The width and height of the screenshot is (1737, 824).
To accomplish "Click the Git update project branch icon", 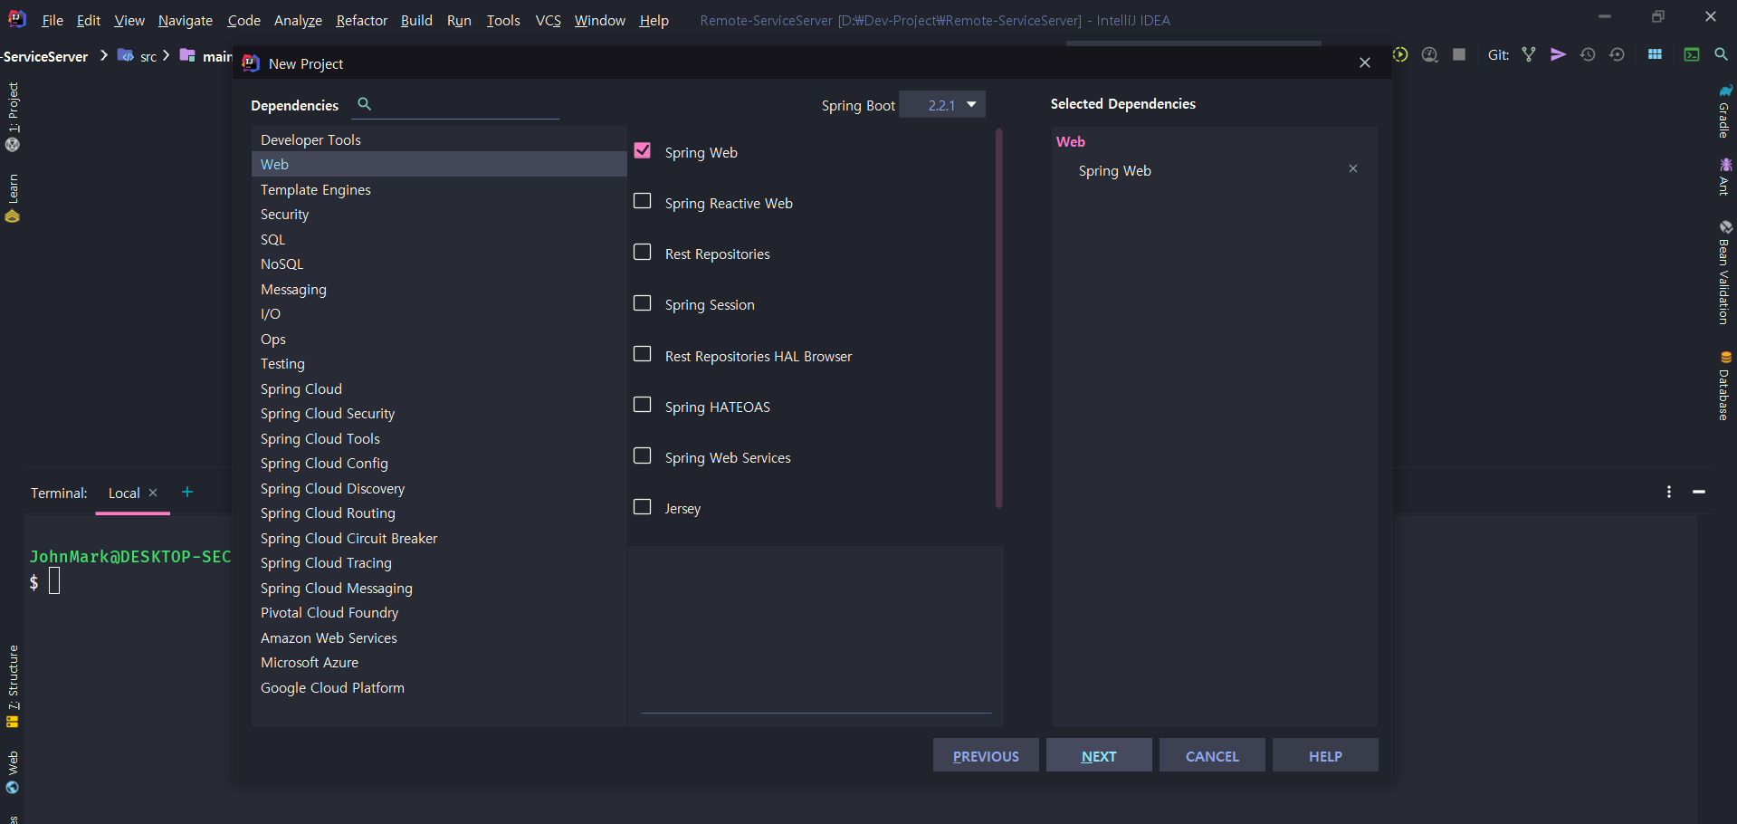I will tap(1529, 54).
